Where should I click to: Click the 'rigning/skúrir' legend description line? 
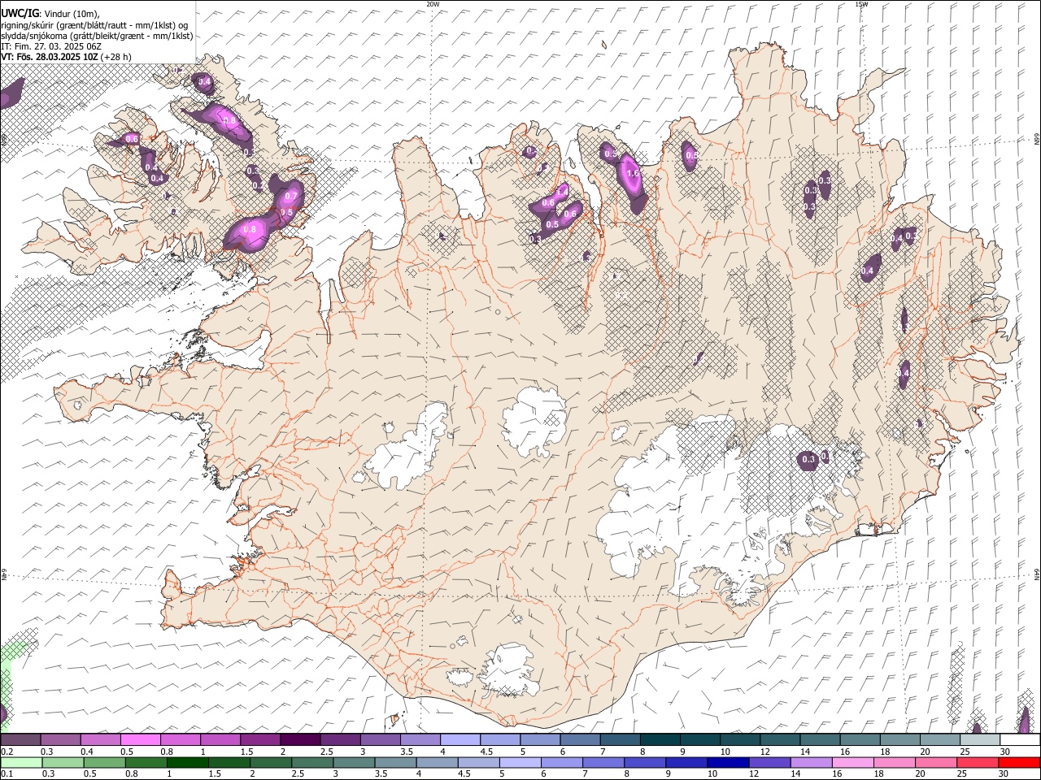pyautogui.click(x=94, y=25)
